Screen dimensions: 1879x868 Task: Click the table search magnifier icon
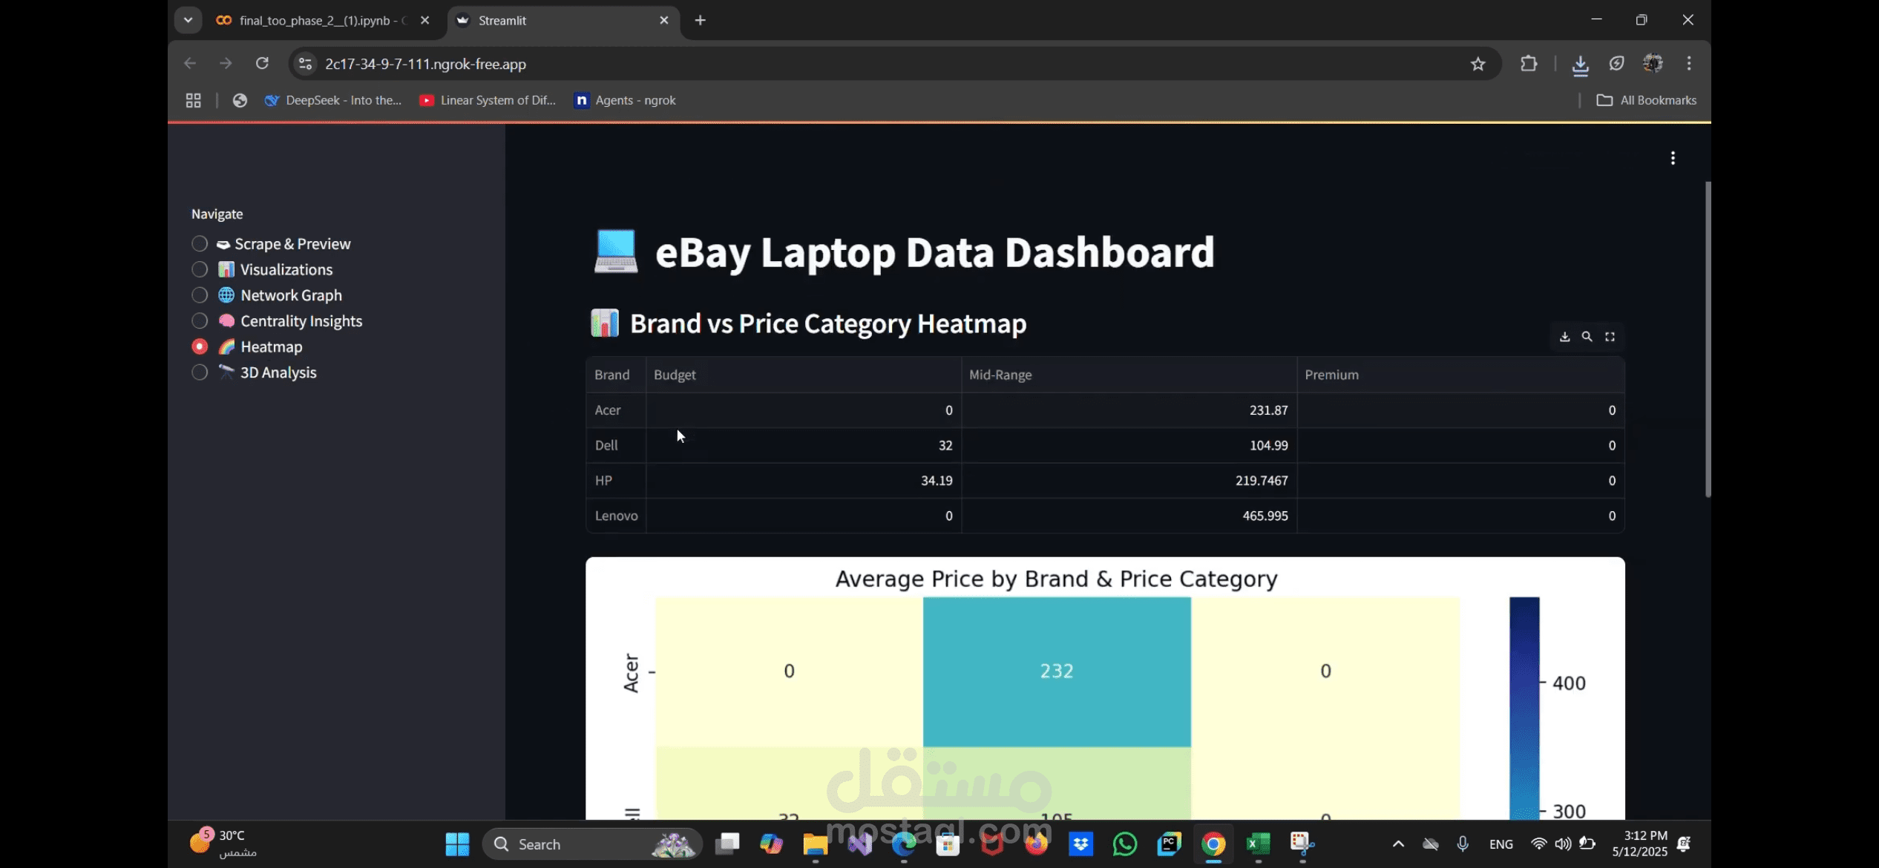[x=1587, y=337]
